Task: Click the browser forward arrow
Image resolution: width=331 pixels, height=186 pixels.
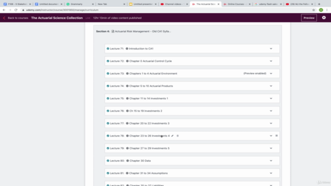Action: [x=10, y=10]
